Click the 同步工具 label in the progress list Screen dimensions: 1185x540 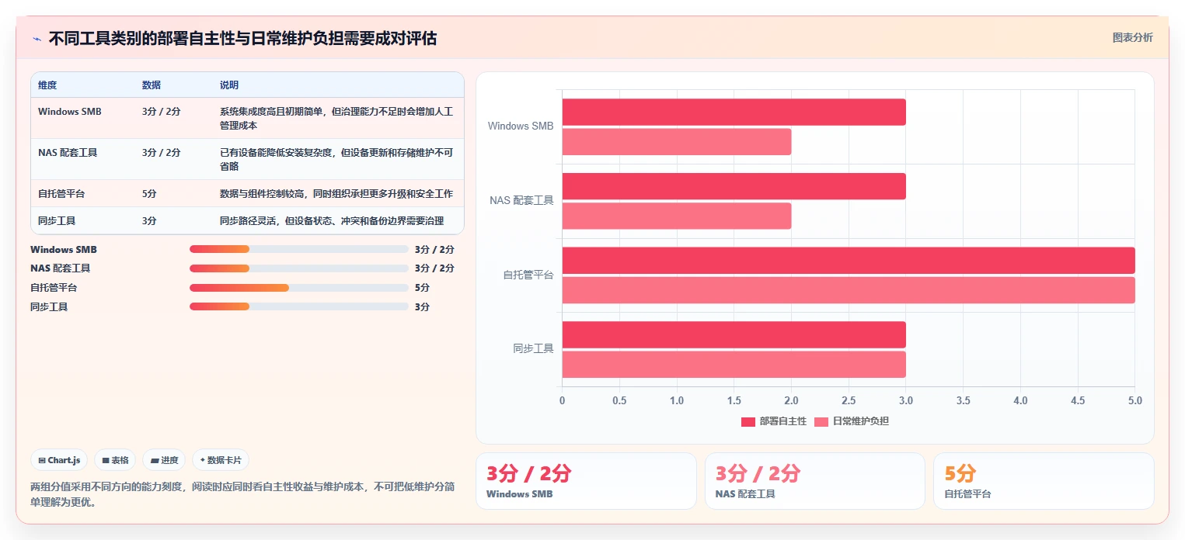[x=49, y=306]
